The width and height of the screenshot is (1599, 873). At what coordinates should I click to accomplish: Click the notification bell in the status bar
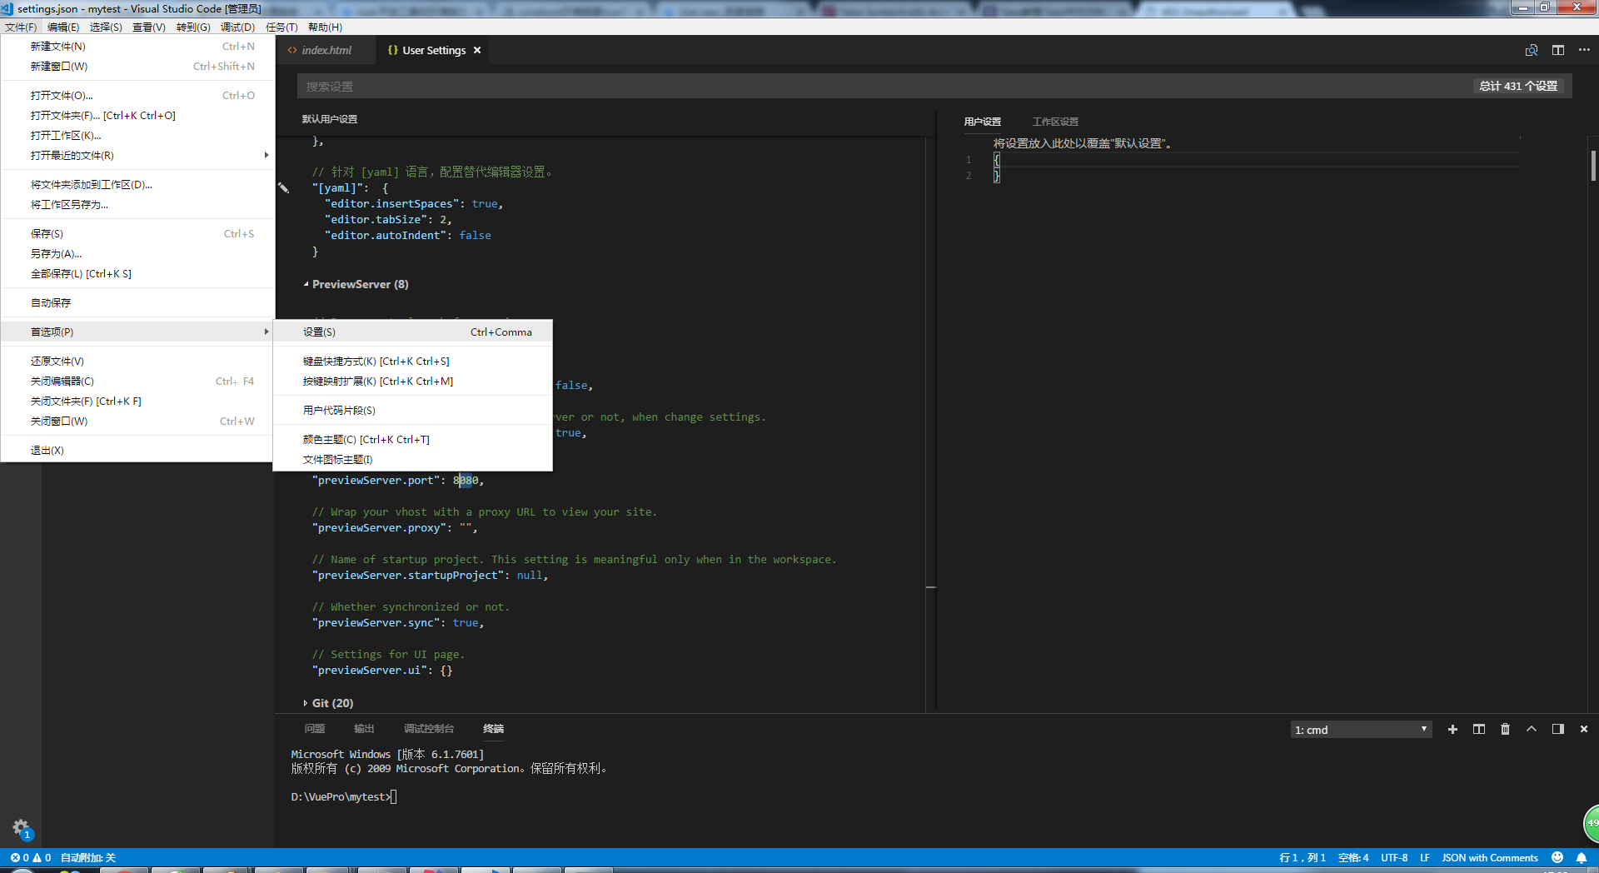(x=1582, y=858)
